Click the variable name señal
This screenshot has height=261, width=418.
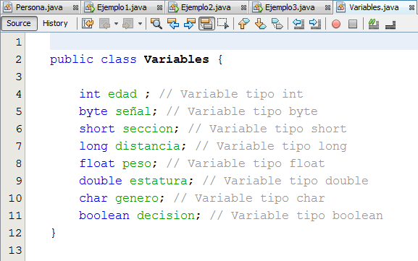(x=133, y=111)
